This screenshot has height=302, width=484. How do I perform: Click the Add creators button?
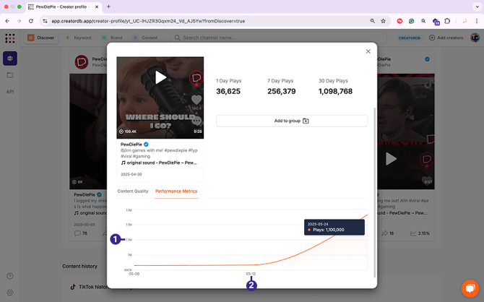(x=446, y=38)
